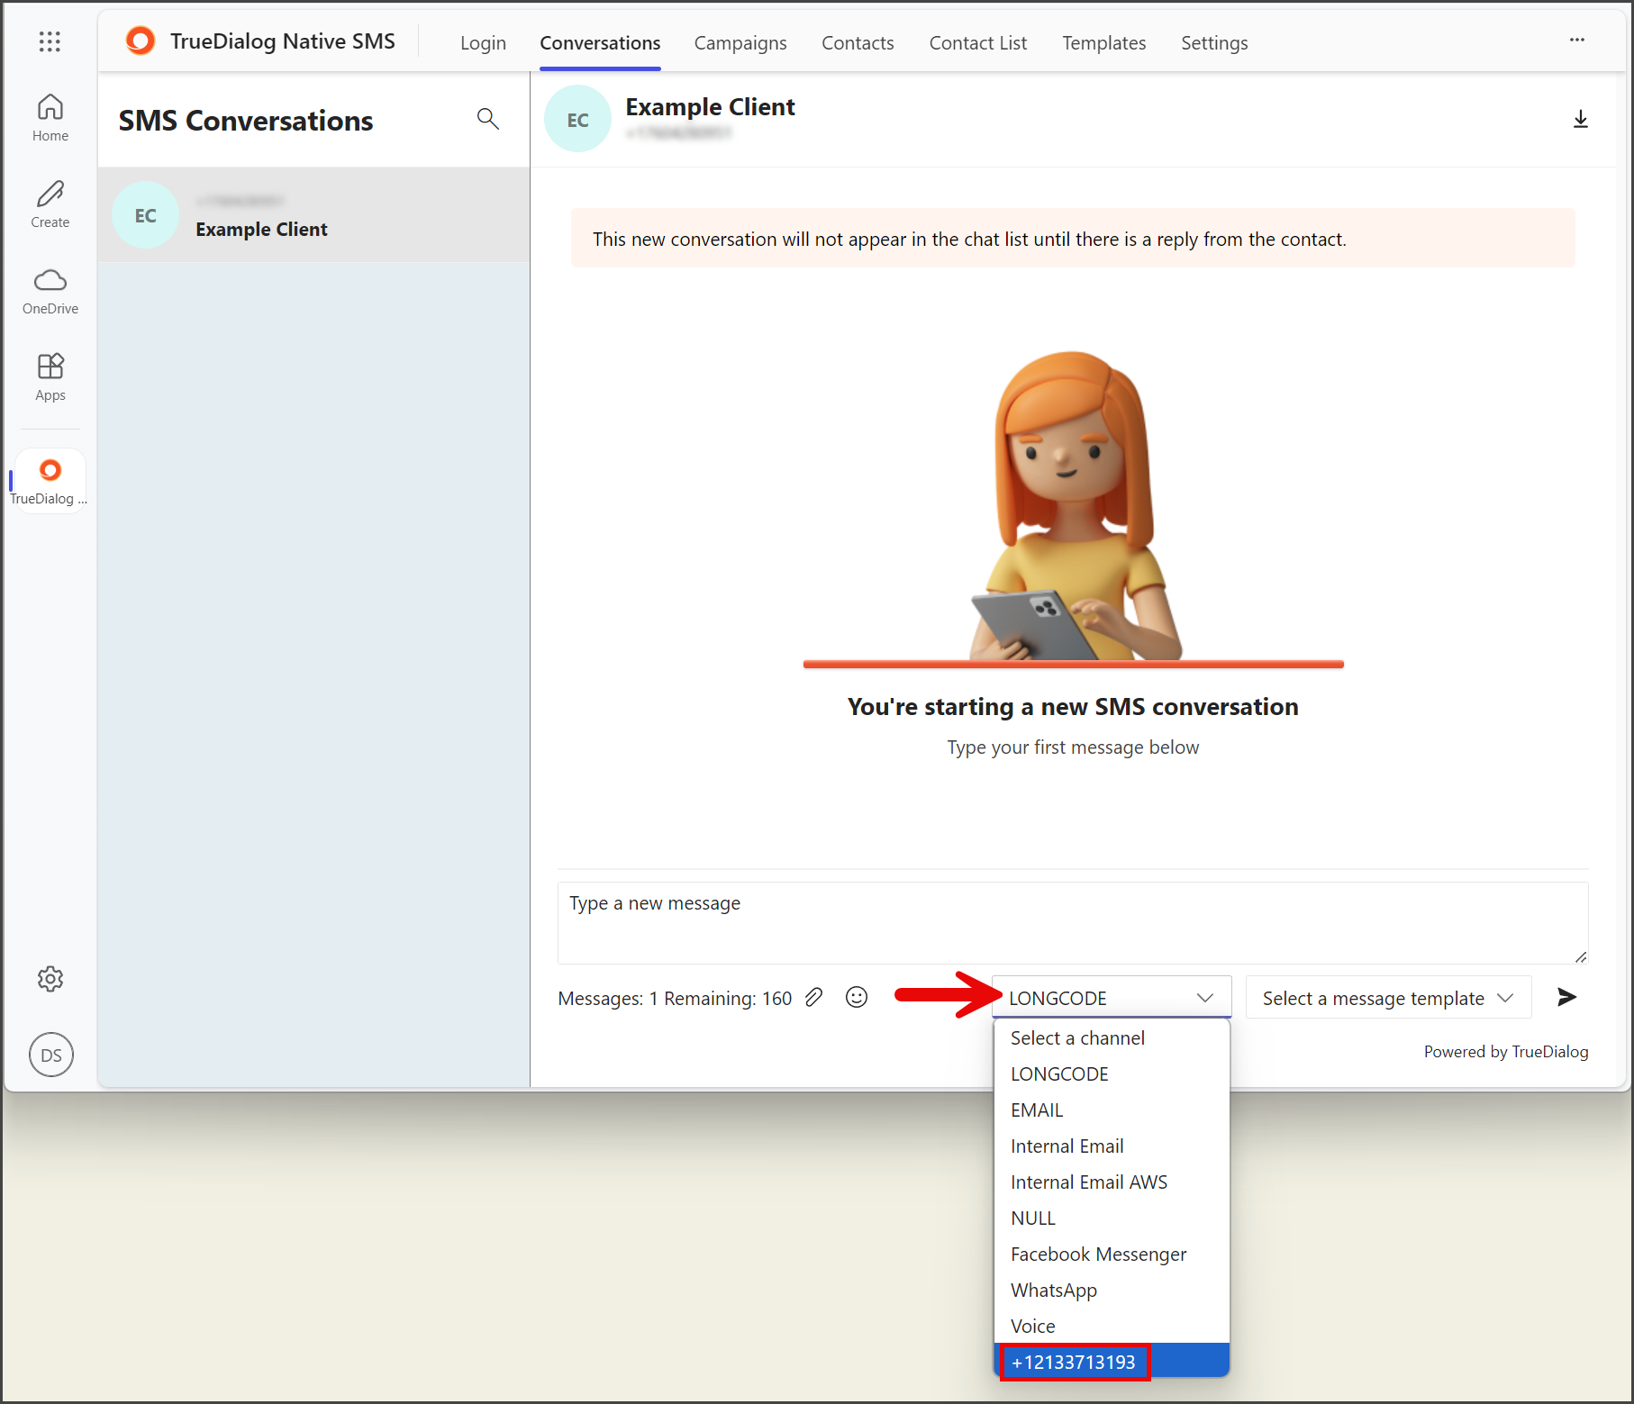Open OneDrive from the sidebar
Viewport: 1634px width, 1404px height.
coord(50,291)
